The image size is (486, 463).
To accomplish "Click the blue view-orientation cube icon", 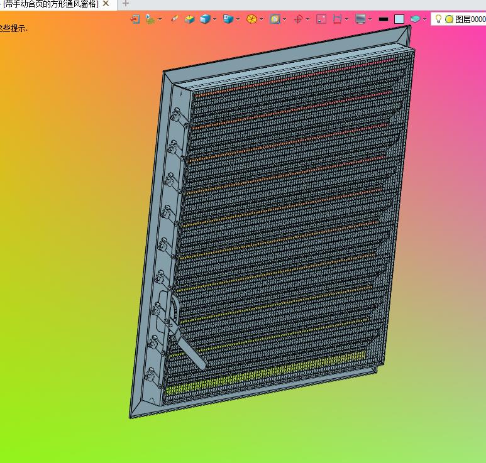I will click(x=228, y=19).
